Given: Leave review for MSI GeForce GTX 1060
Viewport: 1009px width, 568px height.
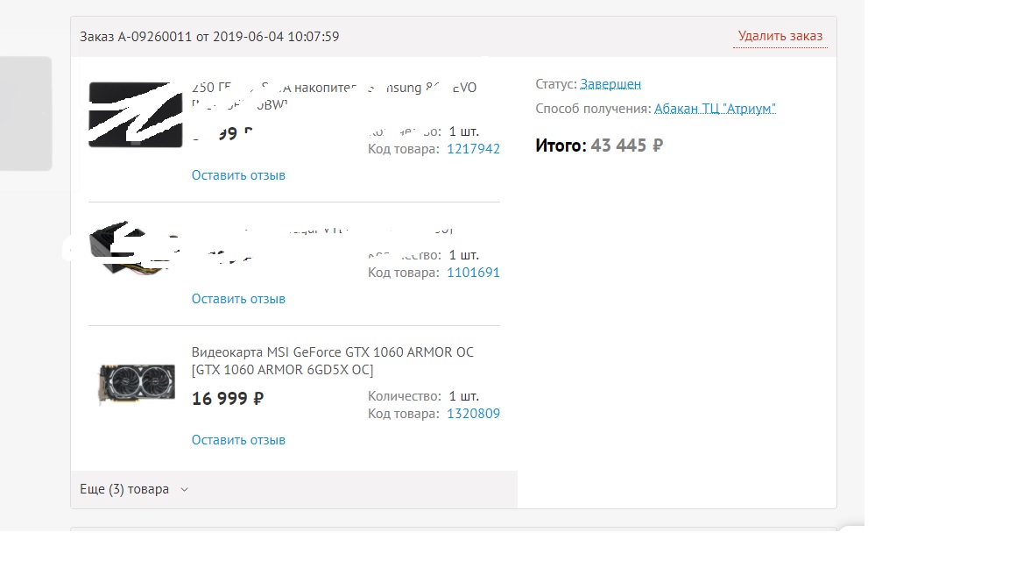Looking at the screenshot, I should (x=238, y=440).
